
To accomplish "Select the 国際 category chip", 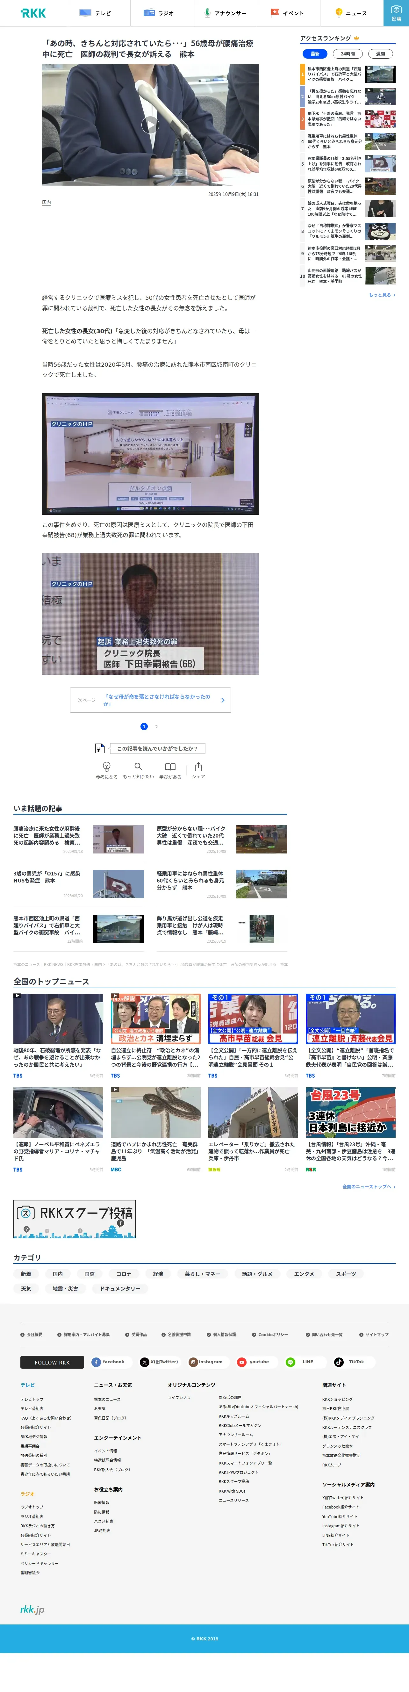I will click(90, 1274).
